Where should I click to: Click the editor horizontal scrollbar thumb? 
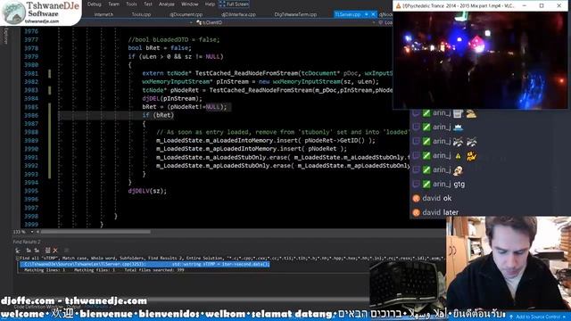(x=95, y=232)
